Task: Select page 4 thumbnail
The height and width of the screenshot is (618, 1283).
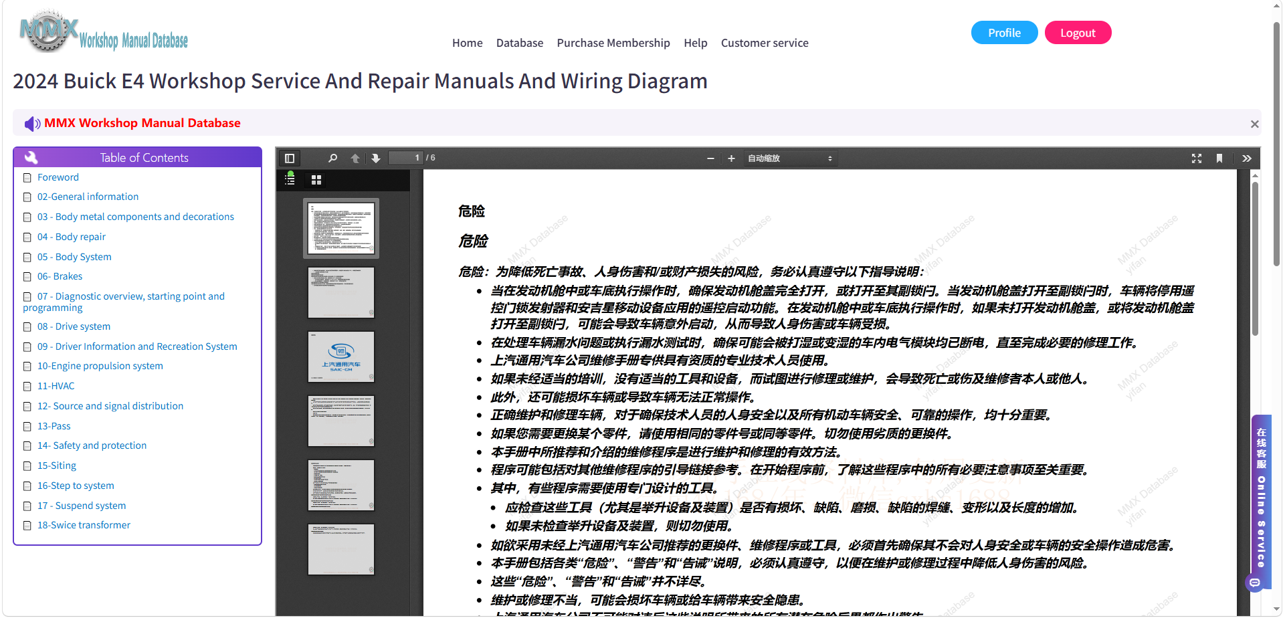Action: tap(341, 421)
